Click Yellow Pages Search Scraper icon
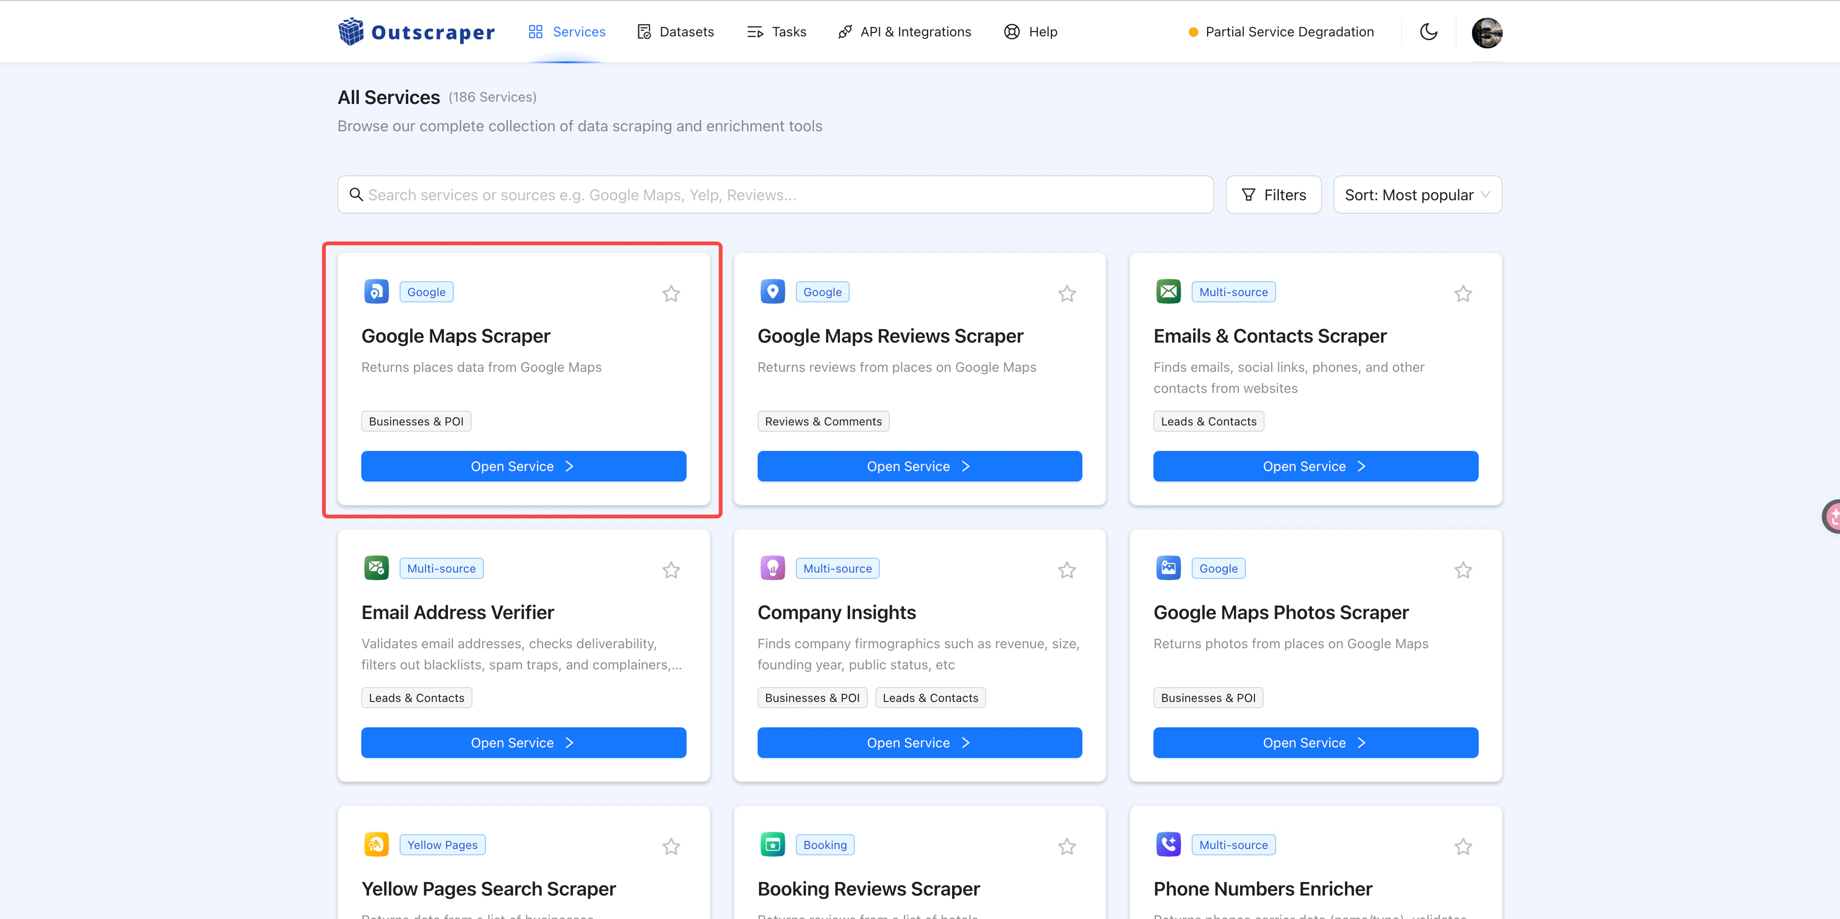This screenshot has width=1840, height=919. 377,844
